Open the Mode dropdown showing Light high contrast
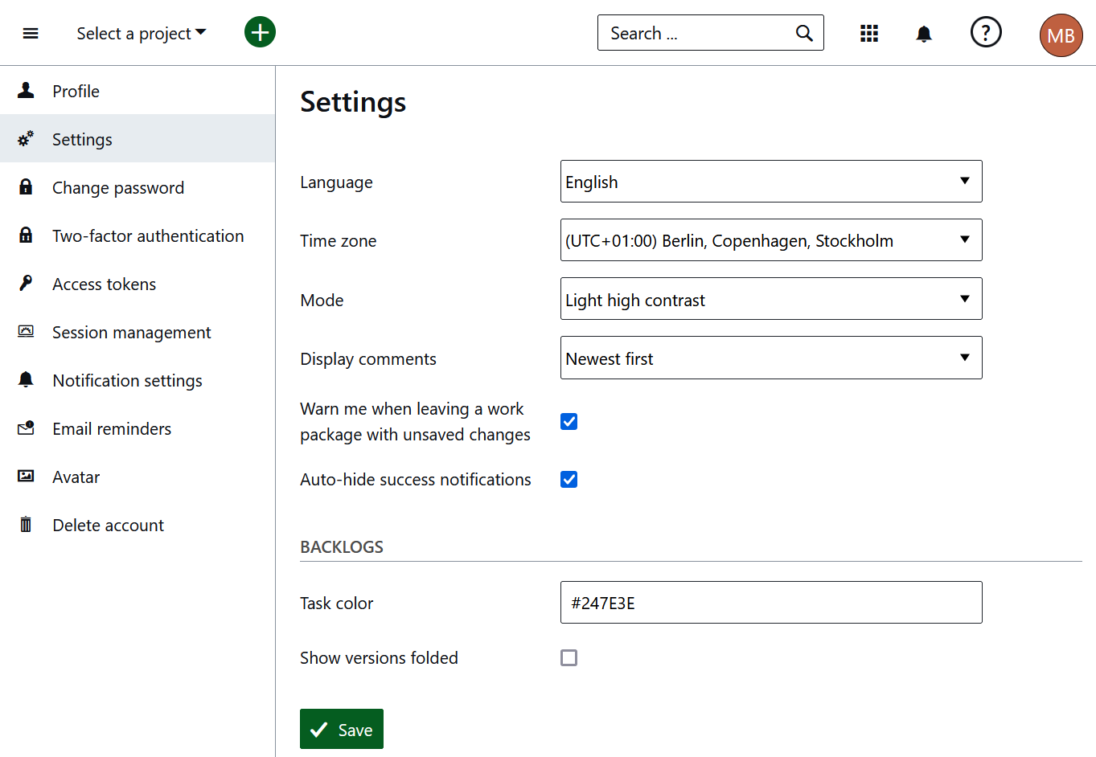Image resolution: width=1096 pixels, height=757 pixels. 770,299
